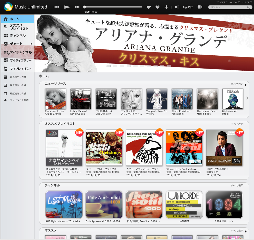Dislike the track with broken heart icon
The height and width of the screenshot is (240, 254).
(x=157, y=7)
